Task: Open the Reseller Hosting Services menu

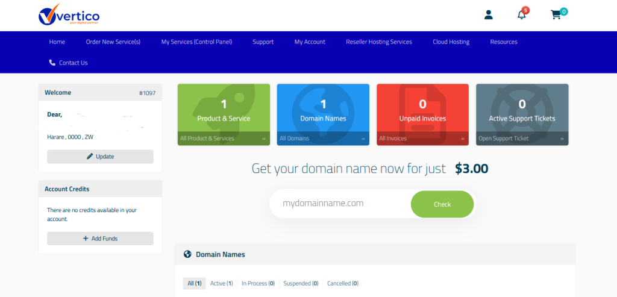Action: pos(379,42)
